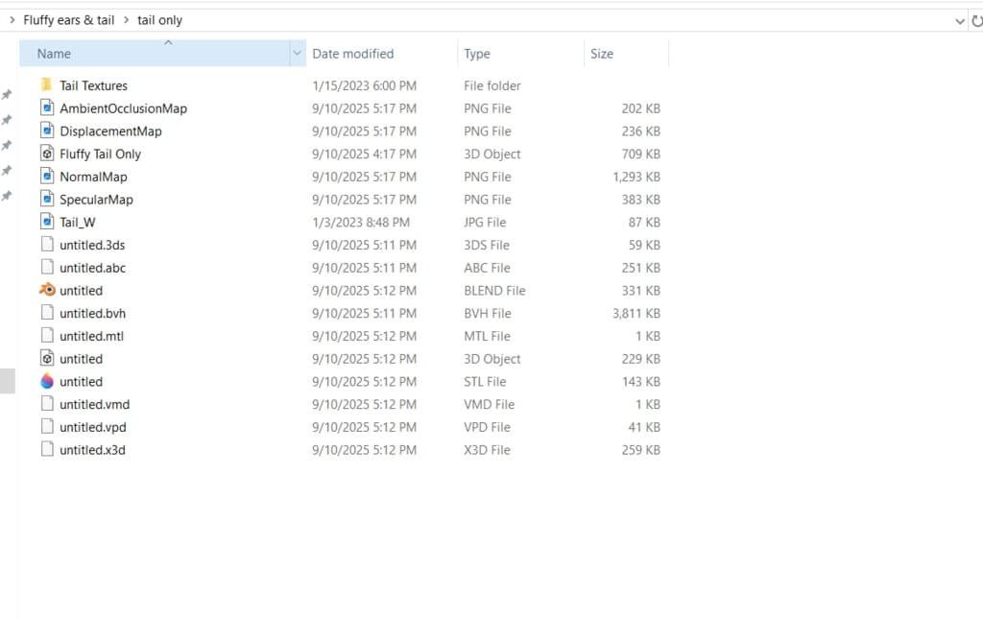Expand the chevron after Fluffy ears & tail
This screenshot has height=618, width=983.
pyautogui.click(x=126, y=20)
